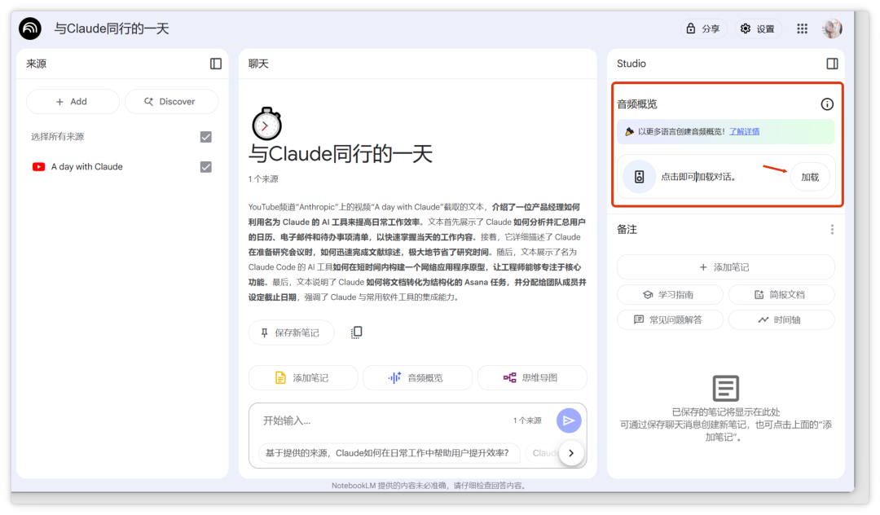
Task: Generate 常见问题解答
Action: 670,319
